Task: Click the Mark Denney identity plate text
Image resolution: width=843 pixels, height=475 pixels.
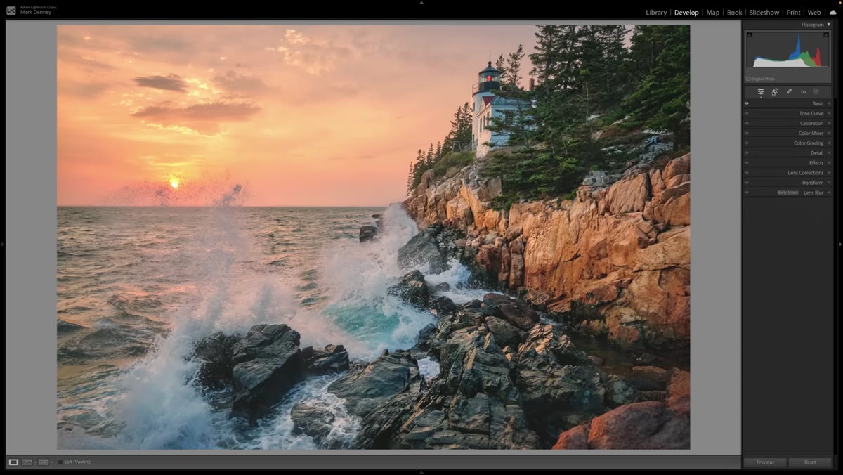Action: tap(36, 13)
